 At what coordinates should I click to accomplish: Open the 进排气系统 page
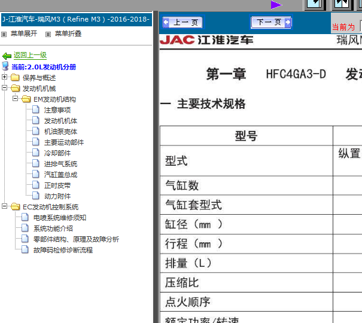[60, 164]
